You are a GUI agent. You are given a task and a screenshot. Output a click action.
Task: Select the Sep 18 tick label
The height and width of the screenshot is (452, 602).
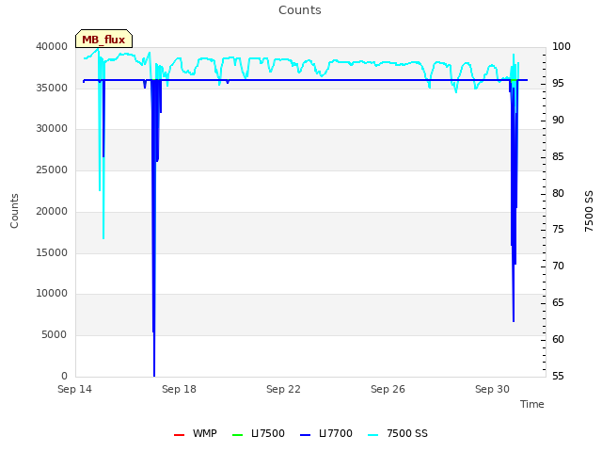[179, 389]
